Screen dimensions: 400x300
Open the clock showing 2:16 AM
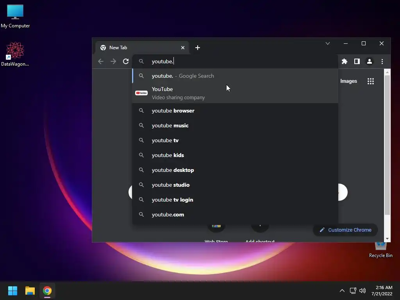[382, 291]
